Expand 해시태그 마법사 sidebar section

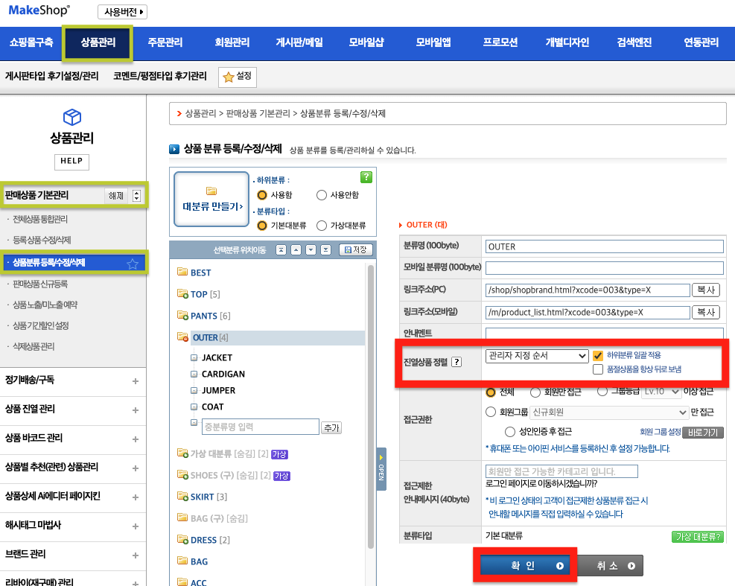pyautogui.click(x=136, y=526)
